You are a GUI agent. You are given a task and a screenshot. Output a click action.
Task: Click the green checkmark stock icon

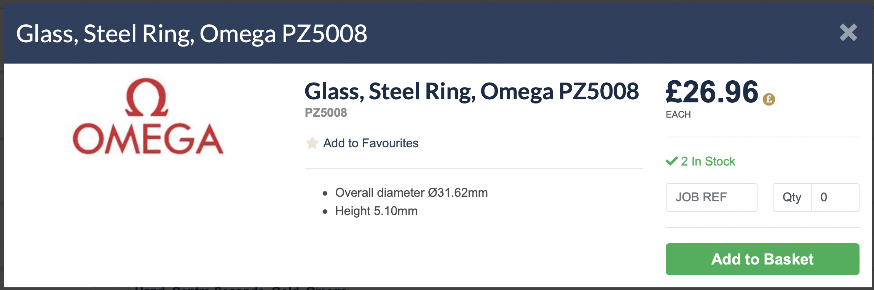coord(671,161)
